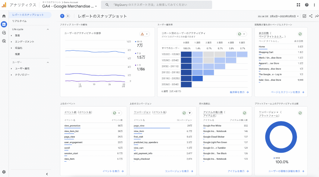Image resolution: width=319 pixels, height=177 pixels.
Task: Open the Insights sparkline icon
Action: pyautogui.click(x=317, y=16)
